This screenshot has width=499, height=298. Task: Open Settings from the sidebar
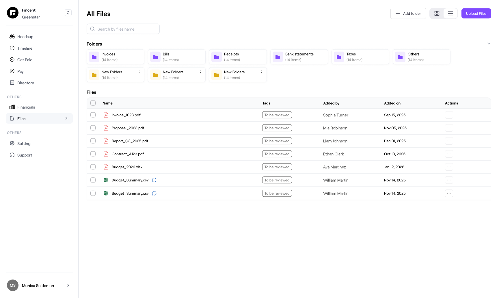pyautogui.click(x=39, y=144)
